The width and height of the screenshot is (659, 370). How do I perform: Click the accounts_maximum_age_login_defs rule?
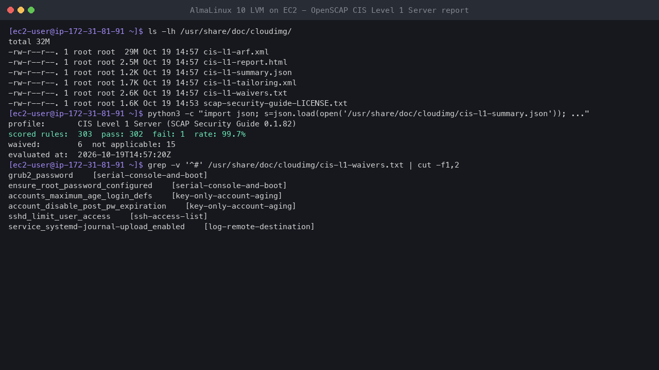80,196
